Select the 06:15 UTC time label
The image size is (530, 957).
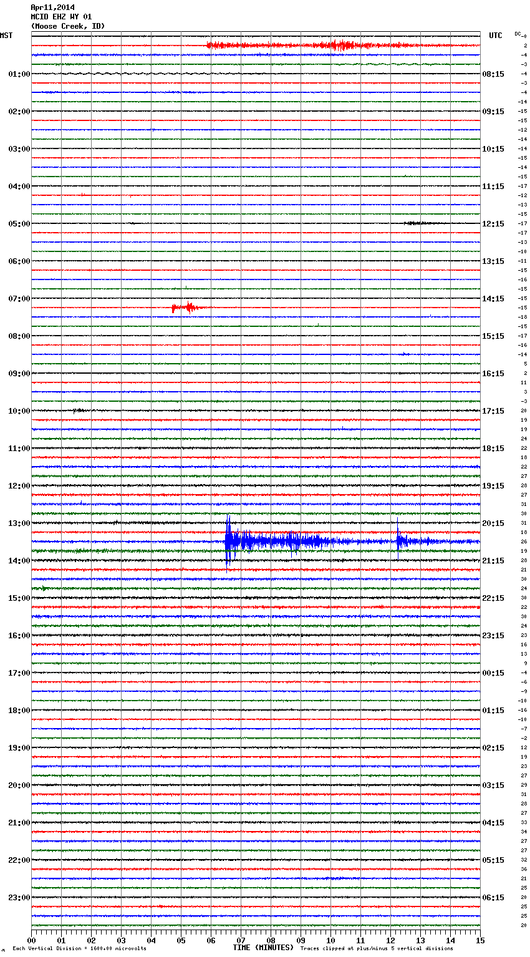tap(493, 898)
